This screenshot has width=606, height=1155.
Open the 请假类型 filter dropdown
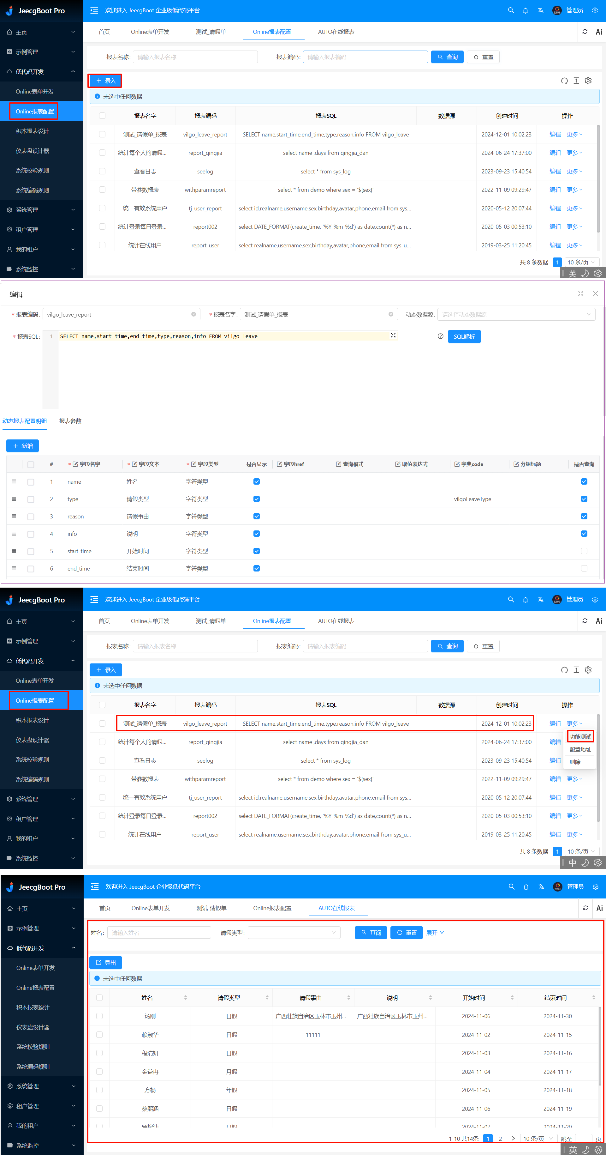pos(294,933)
